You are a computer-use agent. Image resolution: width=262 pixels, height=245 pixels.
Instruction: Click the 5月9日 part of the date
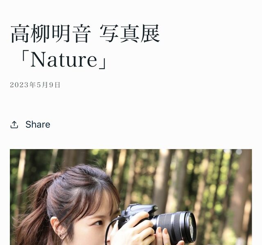(48, 85)
